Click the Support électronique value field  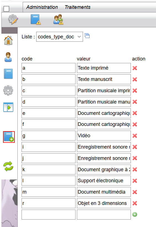pyautogui.click(x=104, y=181)
